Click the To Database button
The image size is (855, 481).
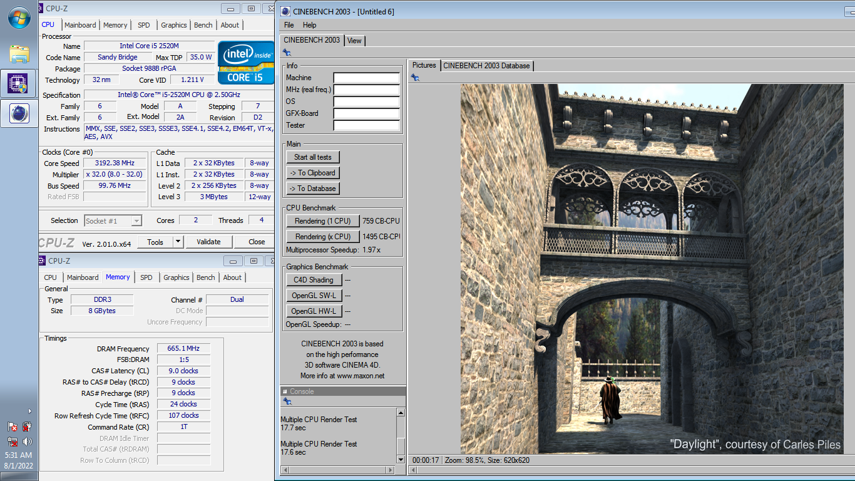[313, 189]
